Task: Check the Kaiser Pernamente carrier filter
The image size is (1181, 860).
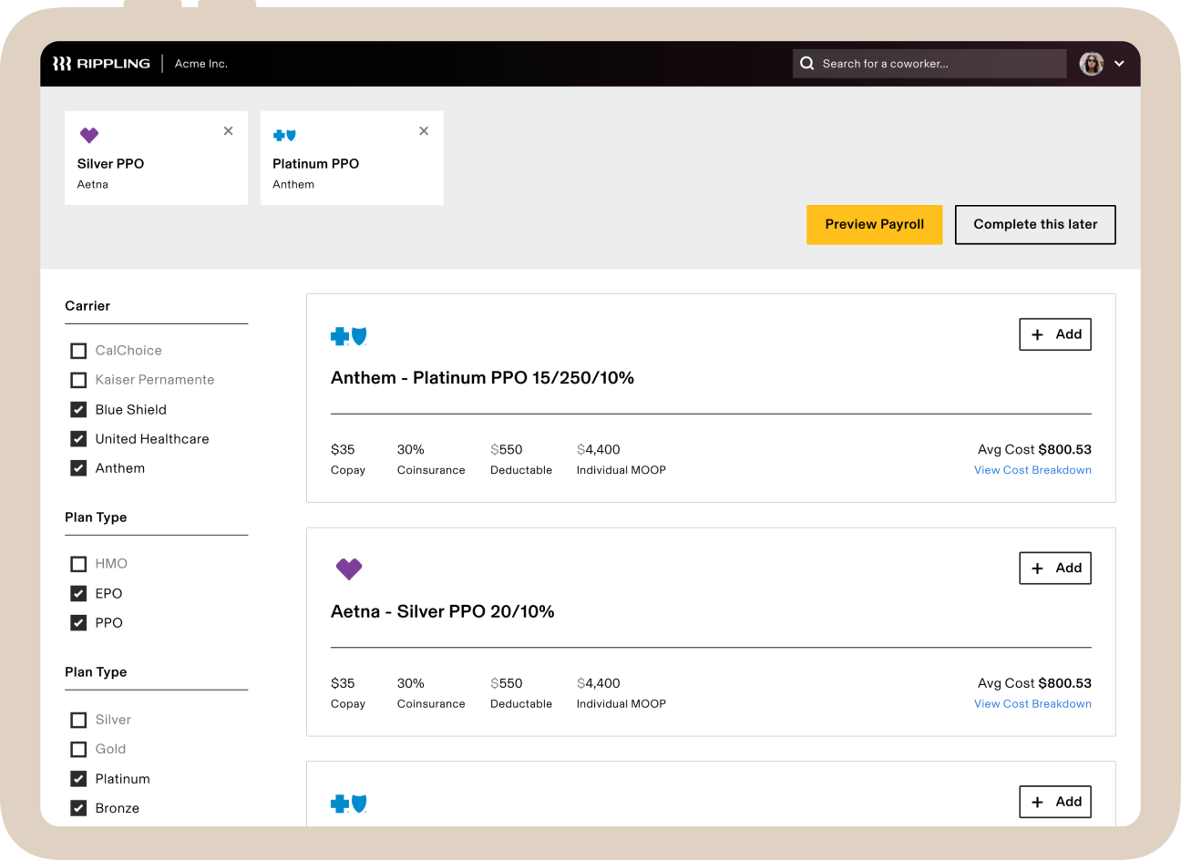Action: tap(78, 380)
